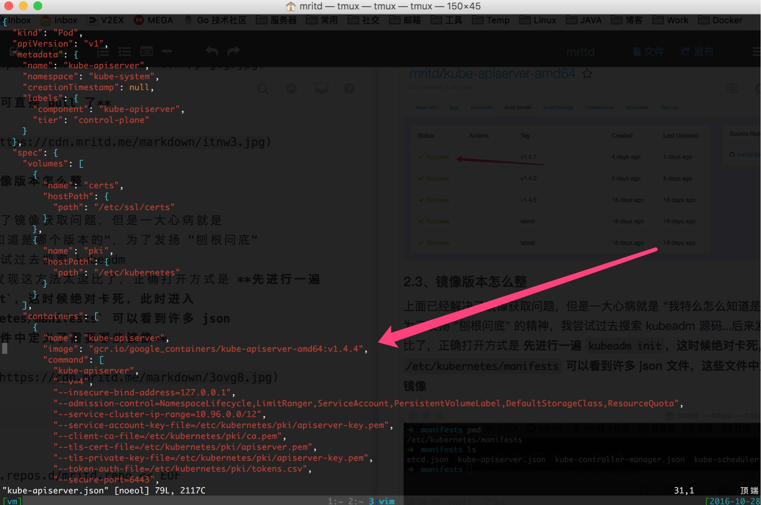
Task: Click the undo arrow in editor toolbar
Action: [212, 51]
